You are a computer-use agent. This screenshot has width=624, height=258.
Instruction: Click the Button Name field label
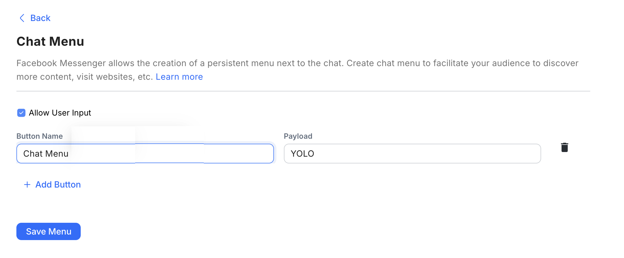(40, 136)
